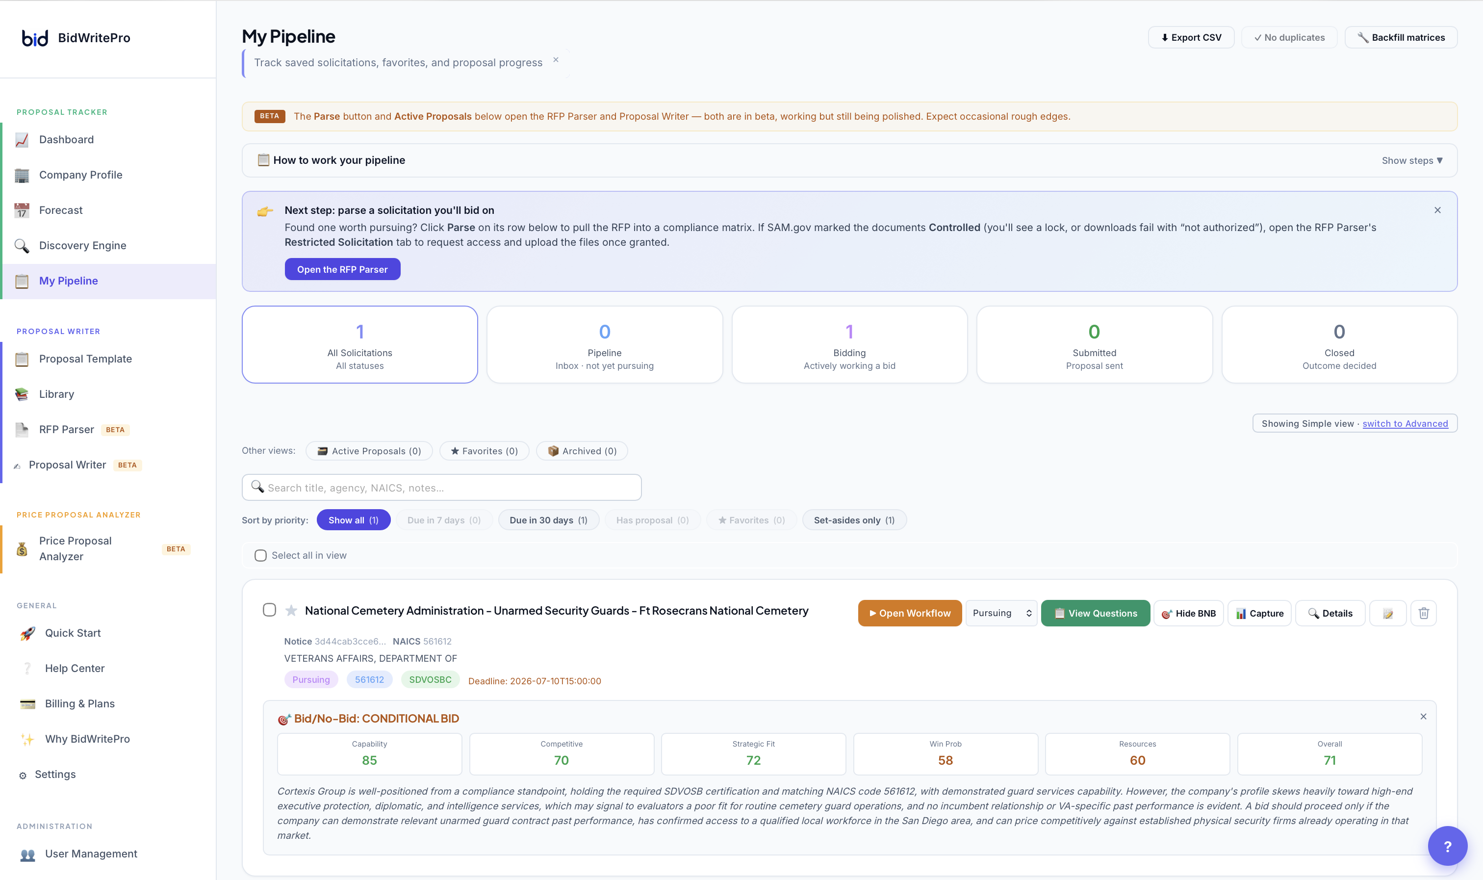Click the Overall 71 score card

[1330, 754]
